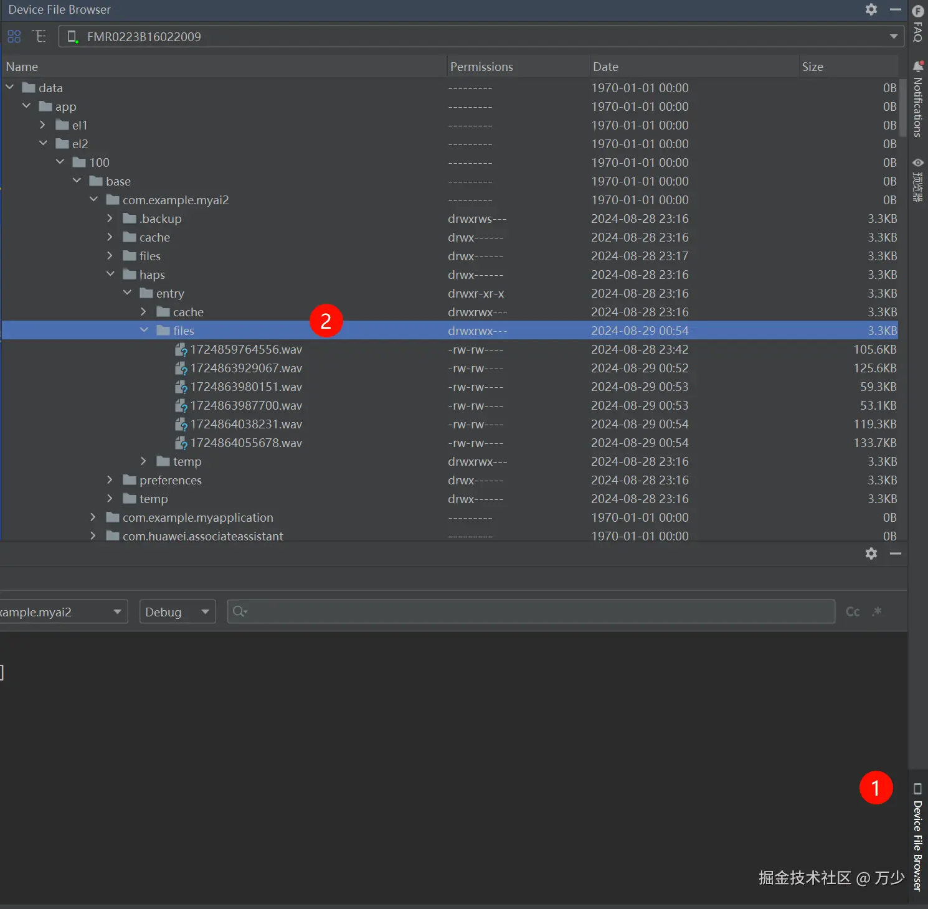Expand the preferences folder

pyautogui.click(x=110, y=479)
